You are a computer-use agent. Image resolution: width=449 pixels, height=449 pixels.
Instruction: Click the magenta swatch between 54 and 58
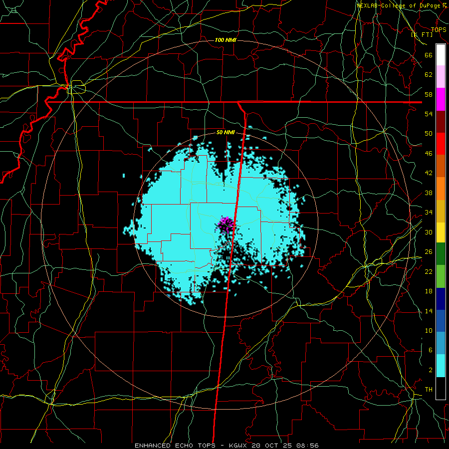pyautogui.click(x=441, y=99)
